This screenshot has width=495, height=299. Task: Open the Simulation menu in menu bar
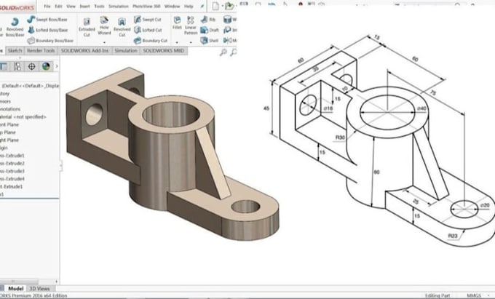(119, 7)
